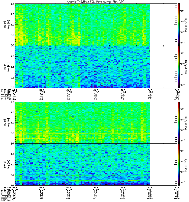Click the '-12.0' Y_RE_GSE value for THC
Screen dimensions: 189x202
[15, 189]
